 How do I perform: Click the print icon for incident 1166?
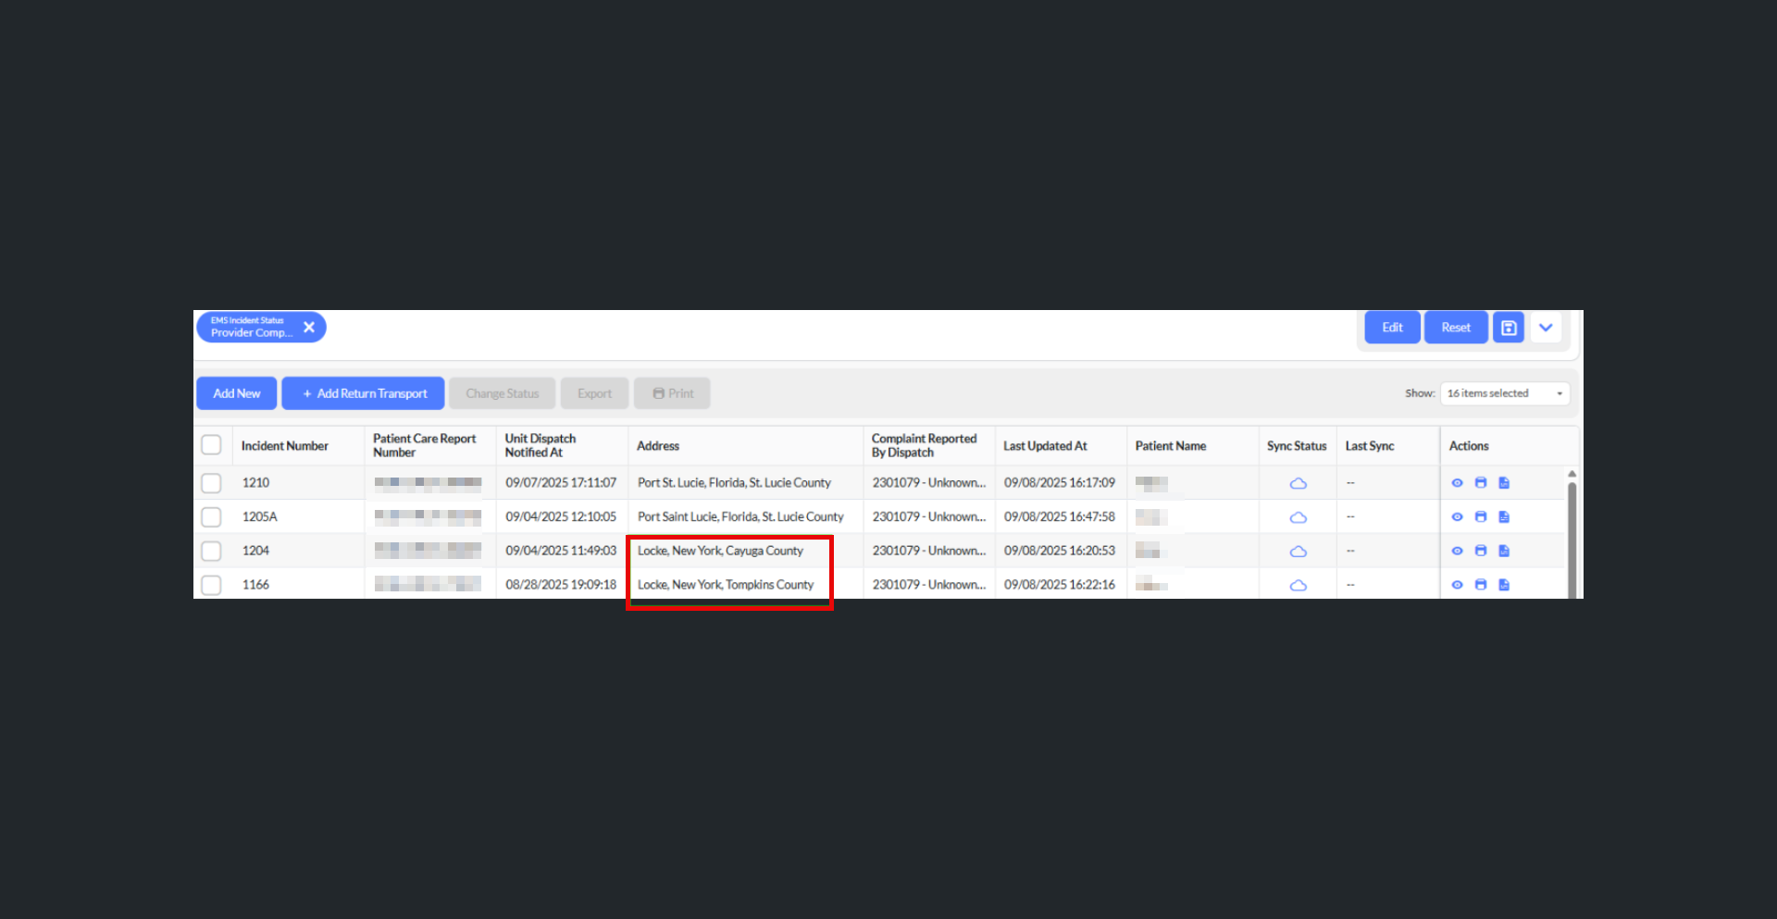pyautogui.click(x=1480, y=585)
